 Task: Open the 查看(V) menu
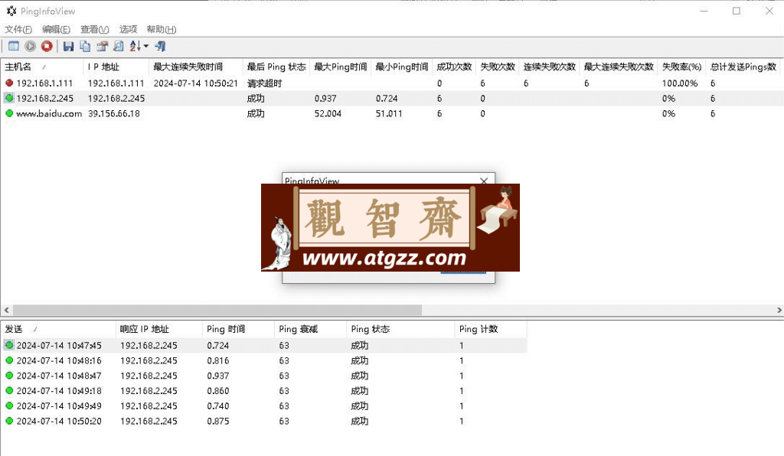[x=94, y=30]
